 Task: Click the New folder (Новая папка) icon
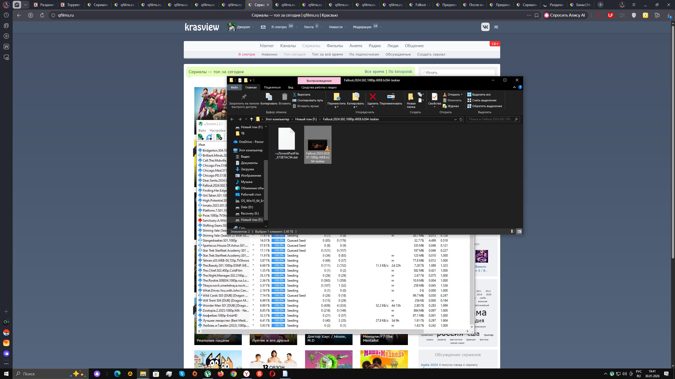(x=411, y=97)
